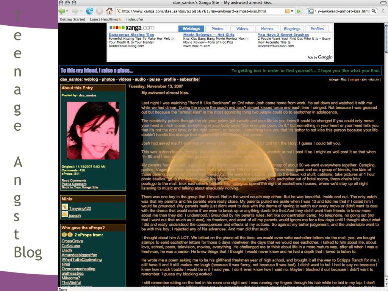The width and height of the screenshot is (388, 291).
Task: Open the address bar history dropdown arrow
Action: (292, 11)
